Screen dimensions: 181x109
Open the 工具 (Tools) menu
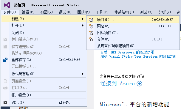click(x=102, y=12)
